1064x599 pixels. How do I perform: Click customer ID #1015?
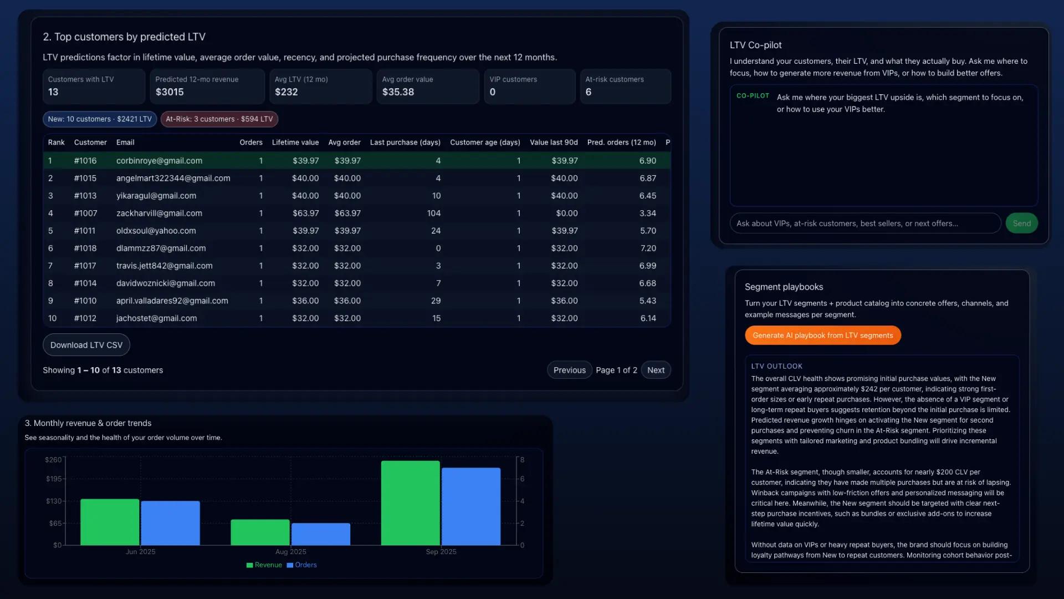pos(85,179)
